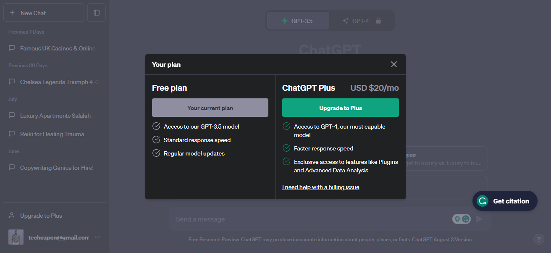Click Upgrade to Plus green button
Screen dimensions: 551x253
[x=341, y=108]
